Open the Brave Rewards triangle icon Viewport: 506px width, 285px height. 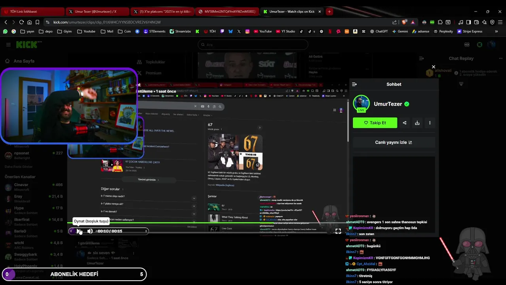pyautogui.click(x=413, y=22)
